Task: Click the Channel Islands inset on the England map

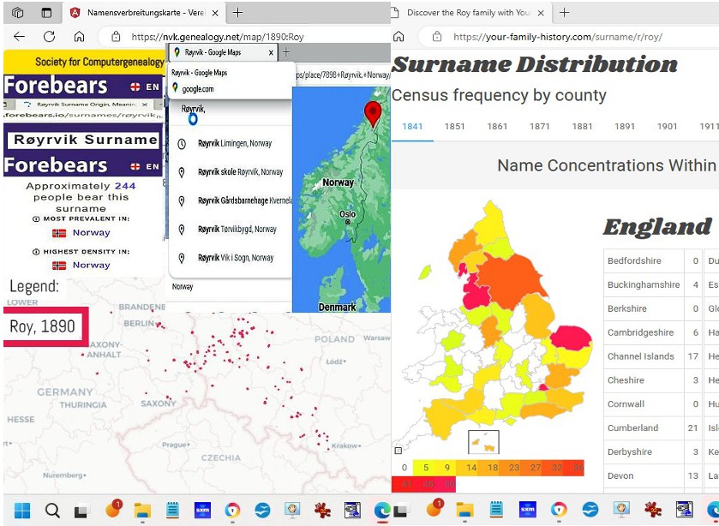Action: (483, 442)
